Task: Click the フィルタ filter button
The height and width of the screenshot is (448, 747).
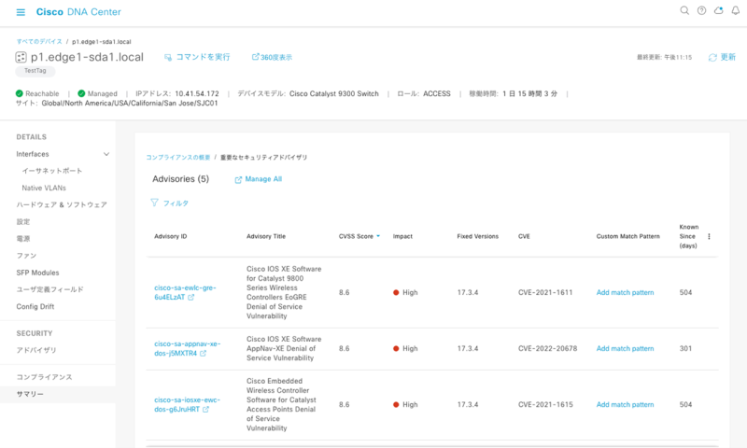Action: tap(176, 203)
